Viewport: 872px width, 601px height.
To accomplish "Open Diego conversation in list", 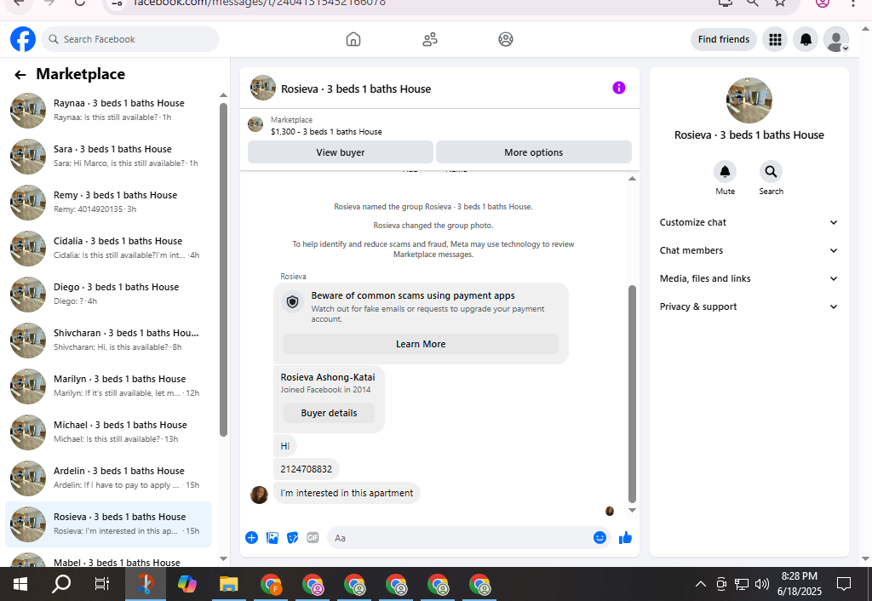I will click(109, 294).
